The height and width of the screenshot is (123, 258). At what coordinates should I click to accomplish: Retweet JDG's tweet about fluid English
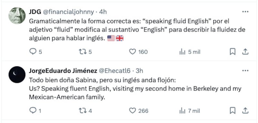point(83,52)
